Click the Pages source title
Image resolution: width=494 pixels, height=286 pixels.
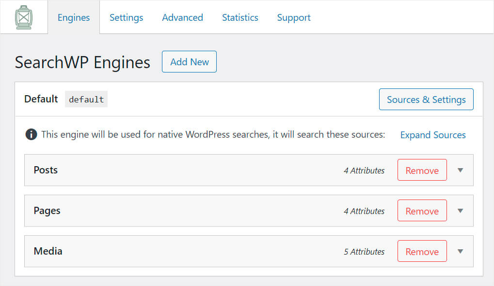tap(47, 211)
